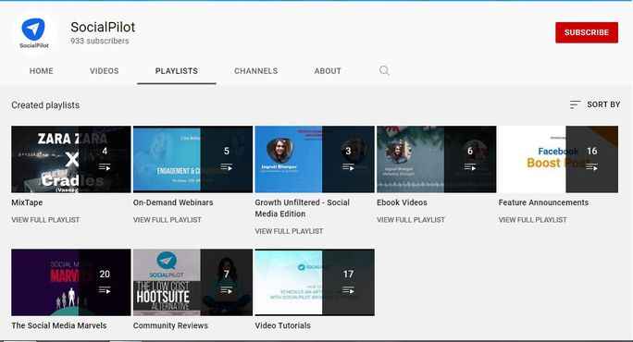Image resolution: width=633 pixels, height=342 pixels.
Task: Open the Growth Unfiltered playlist thumbnail
Action: point(315,159)
